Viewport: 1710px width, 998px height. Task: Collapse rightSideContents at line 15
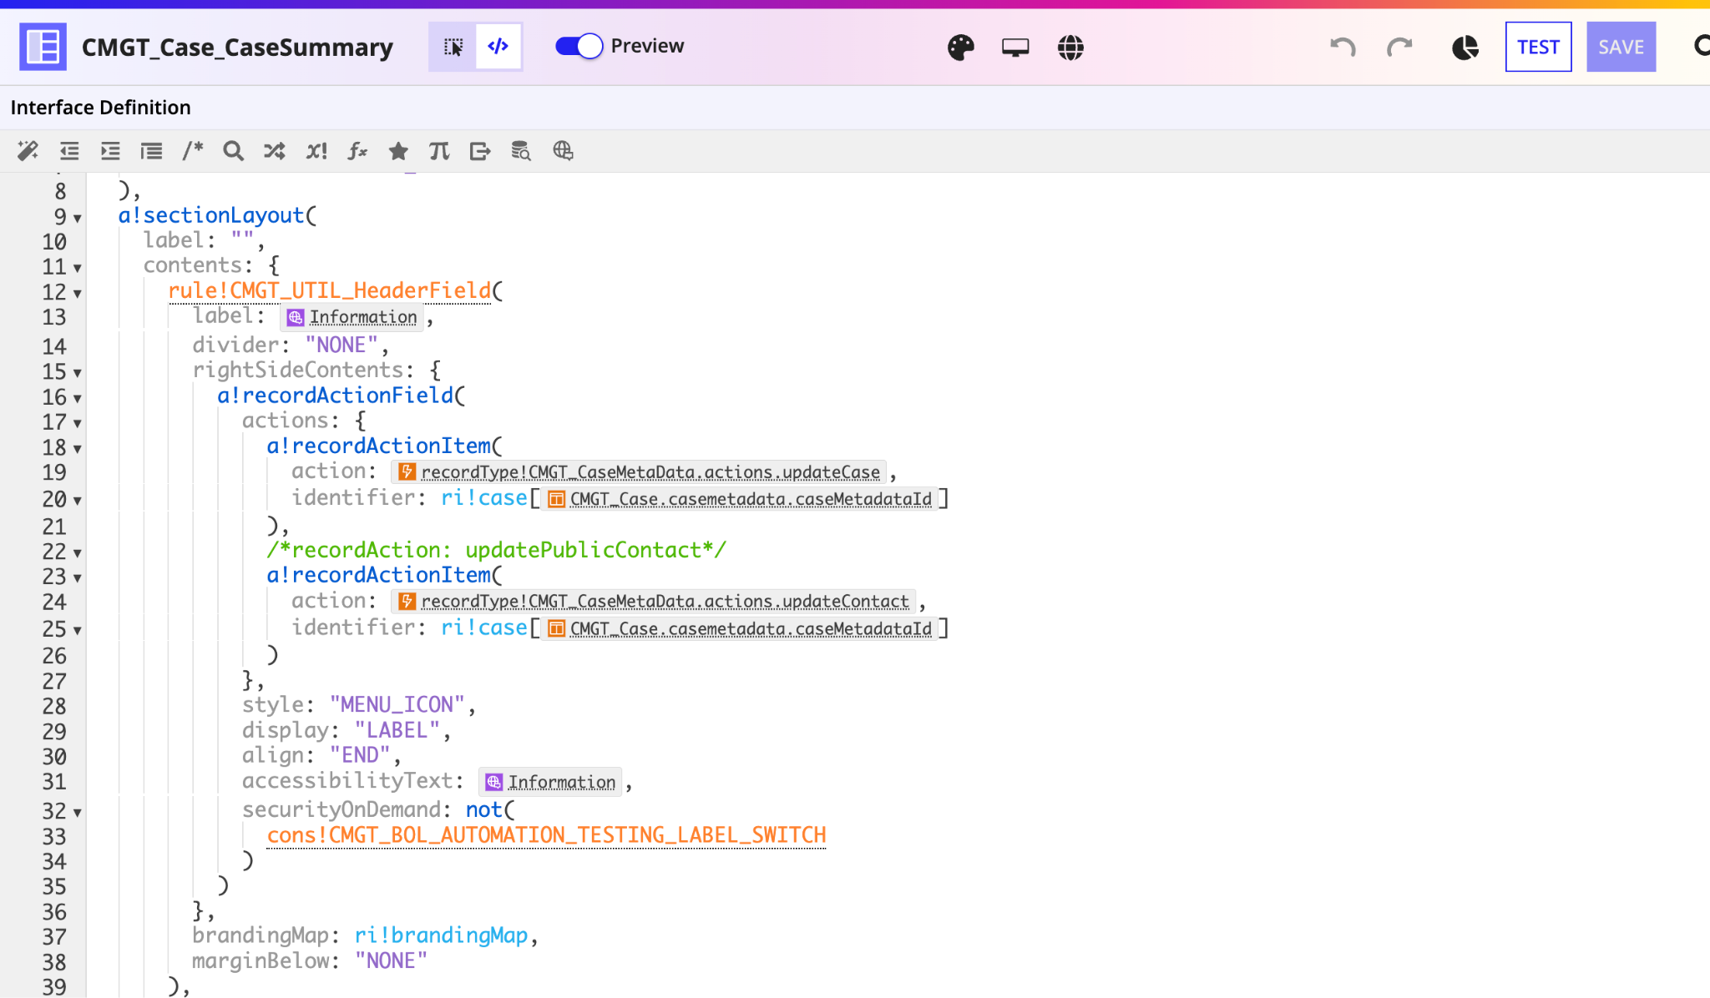pos(78,374)
